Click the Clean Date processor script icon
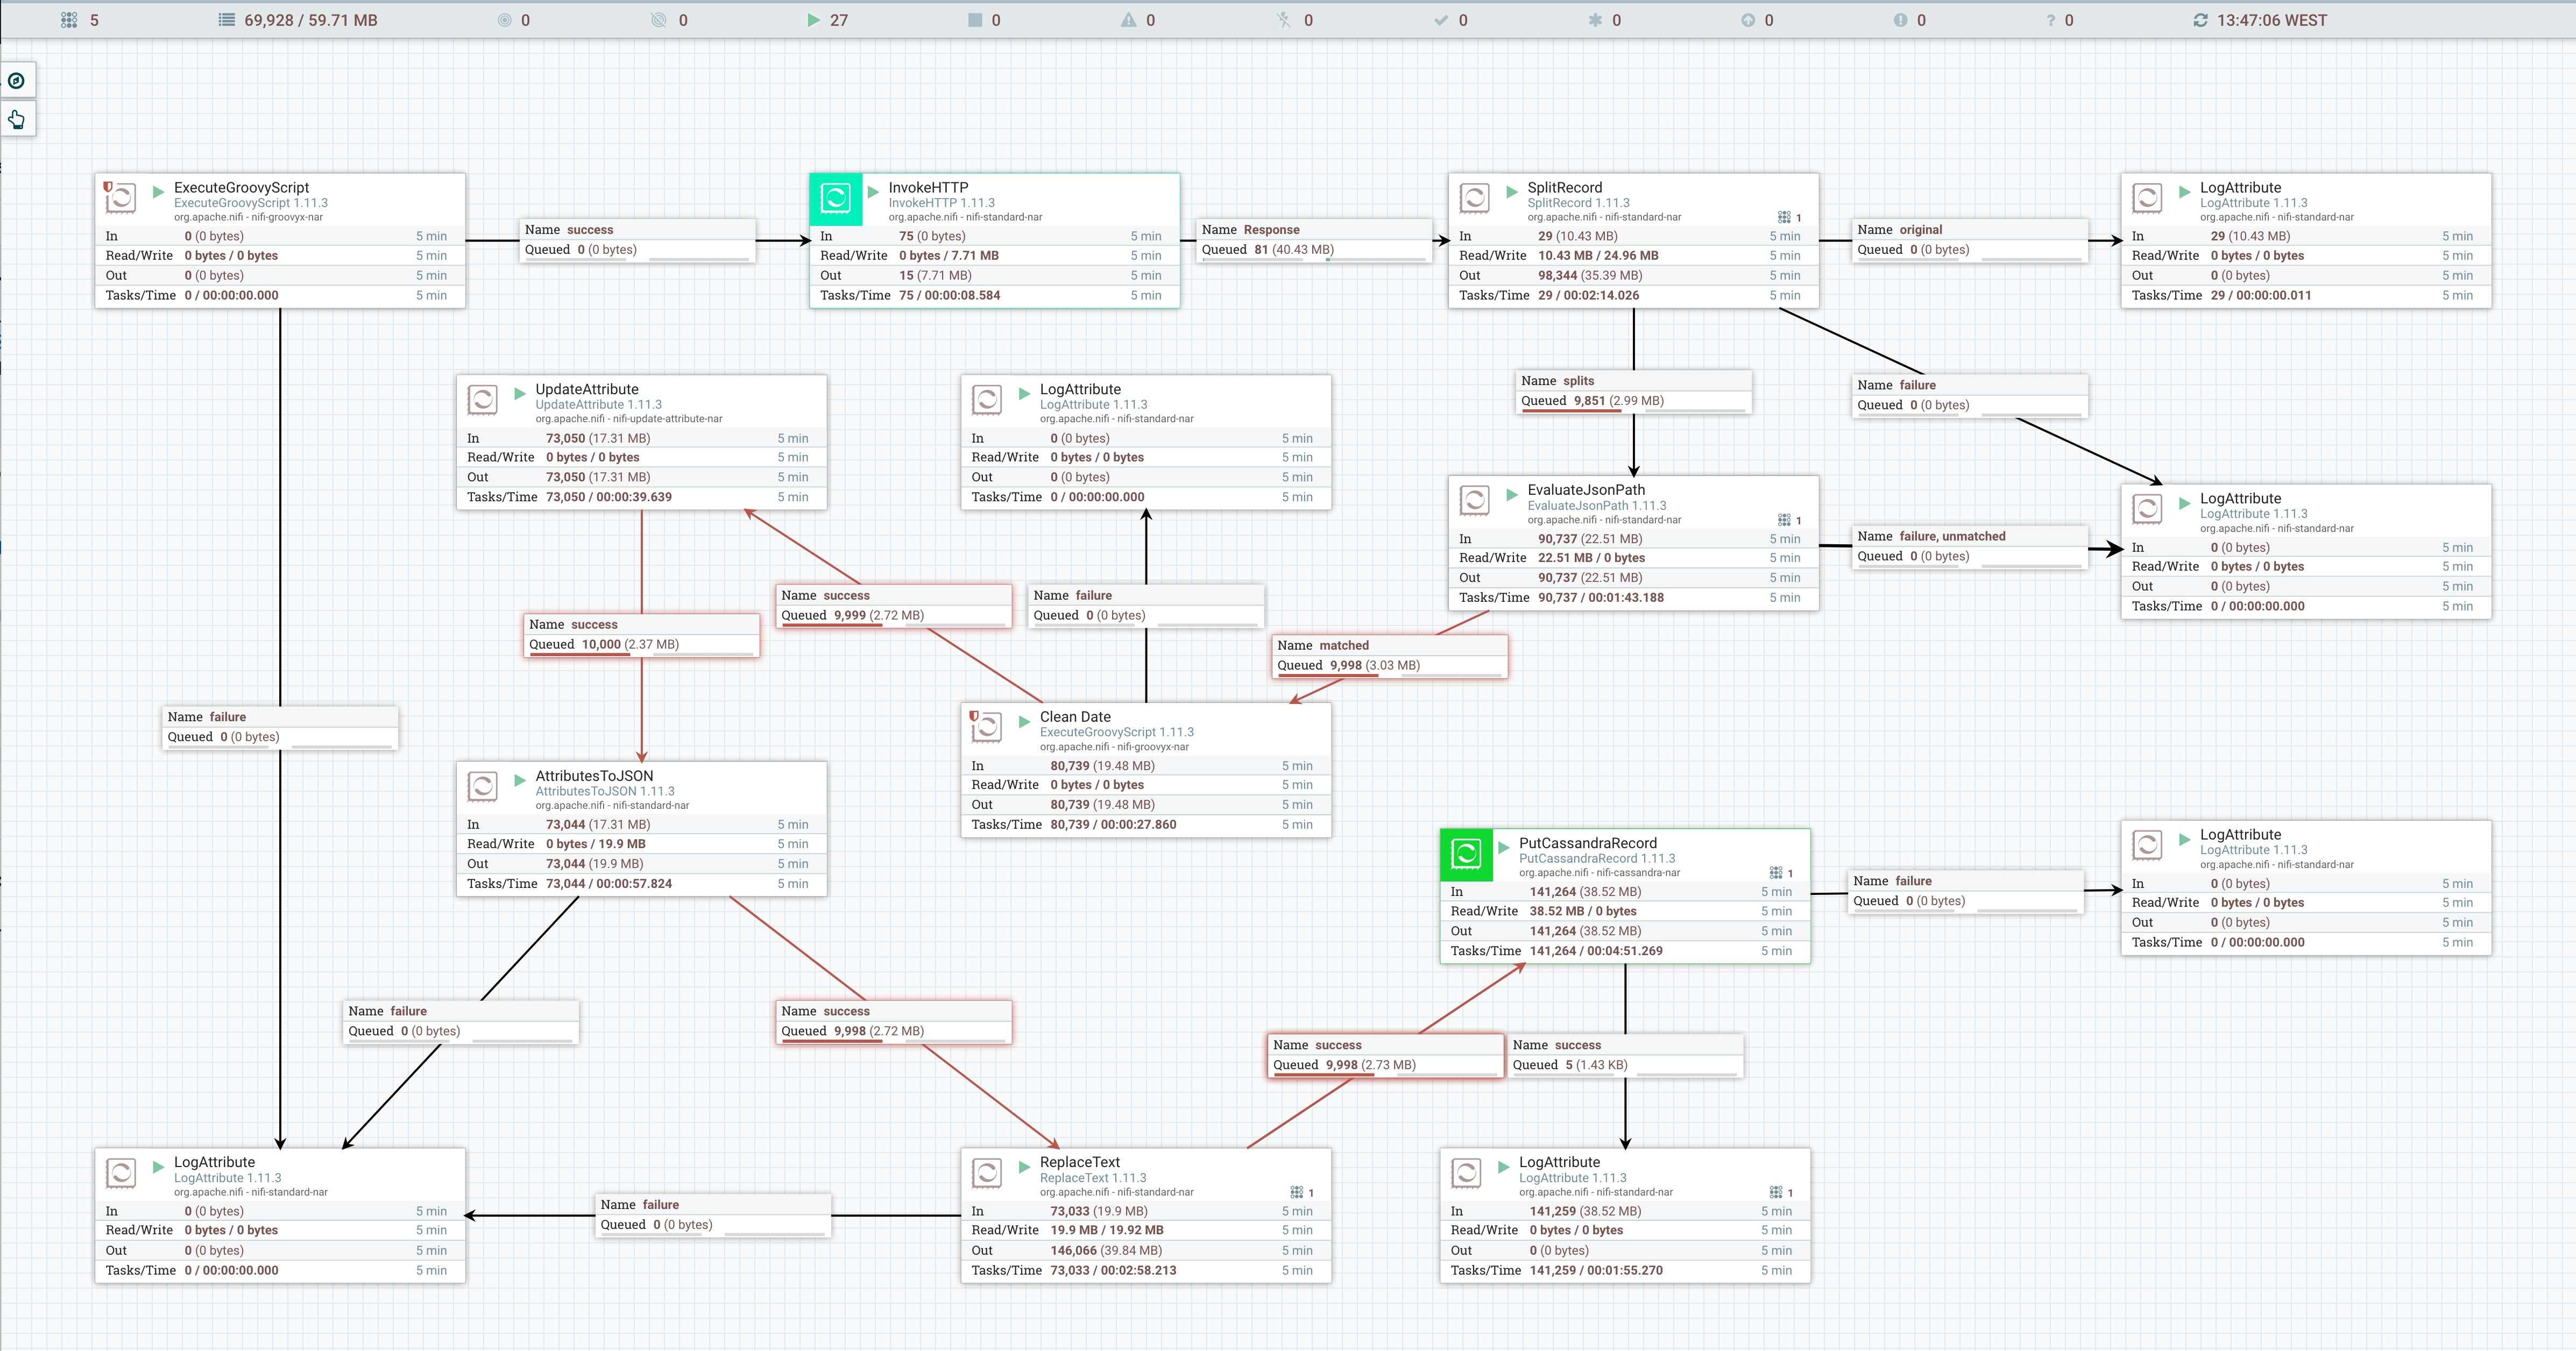 [986, 727]
